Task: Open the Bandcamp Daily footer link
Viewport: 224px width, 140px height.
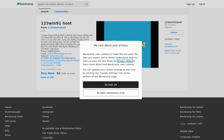Action: (x=14, y=116)
